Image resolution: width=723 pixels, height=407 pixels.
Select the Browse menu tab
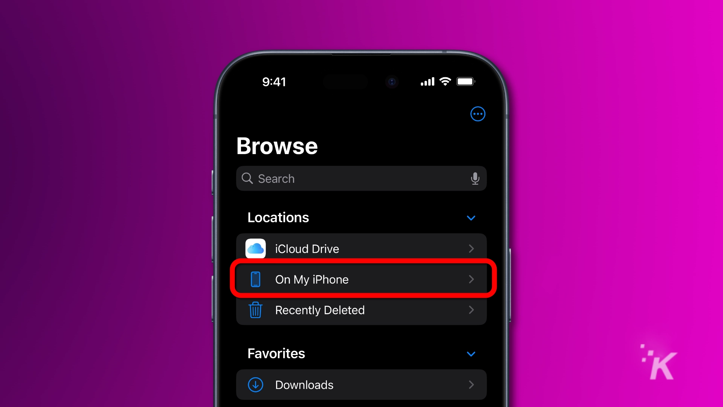277,145
